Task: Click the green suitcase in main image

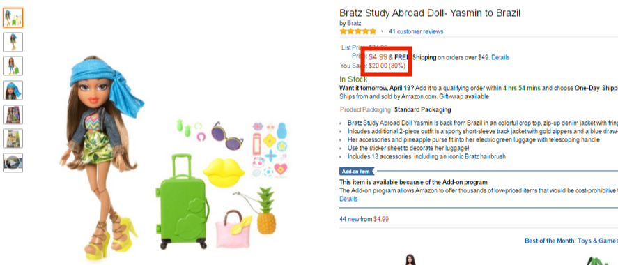Action: coord(183,201)
